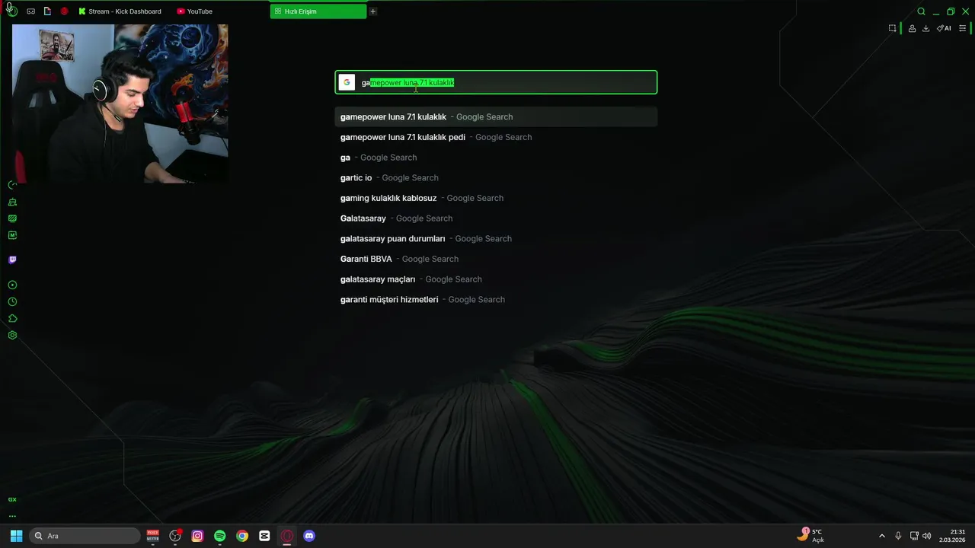
Task: Select the plain 'ga' search suggestion
Action: tap(496, 158)
